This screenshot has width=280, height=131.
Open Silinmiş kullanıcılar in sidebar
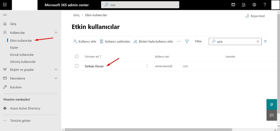click(23, 62)
